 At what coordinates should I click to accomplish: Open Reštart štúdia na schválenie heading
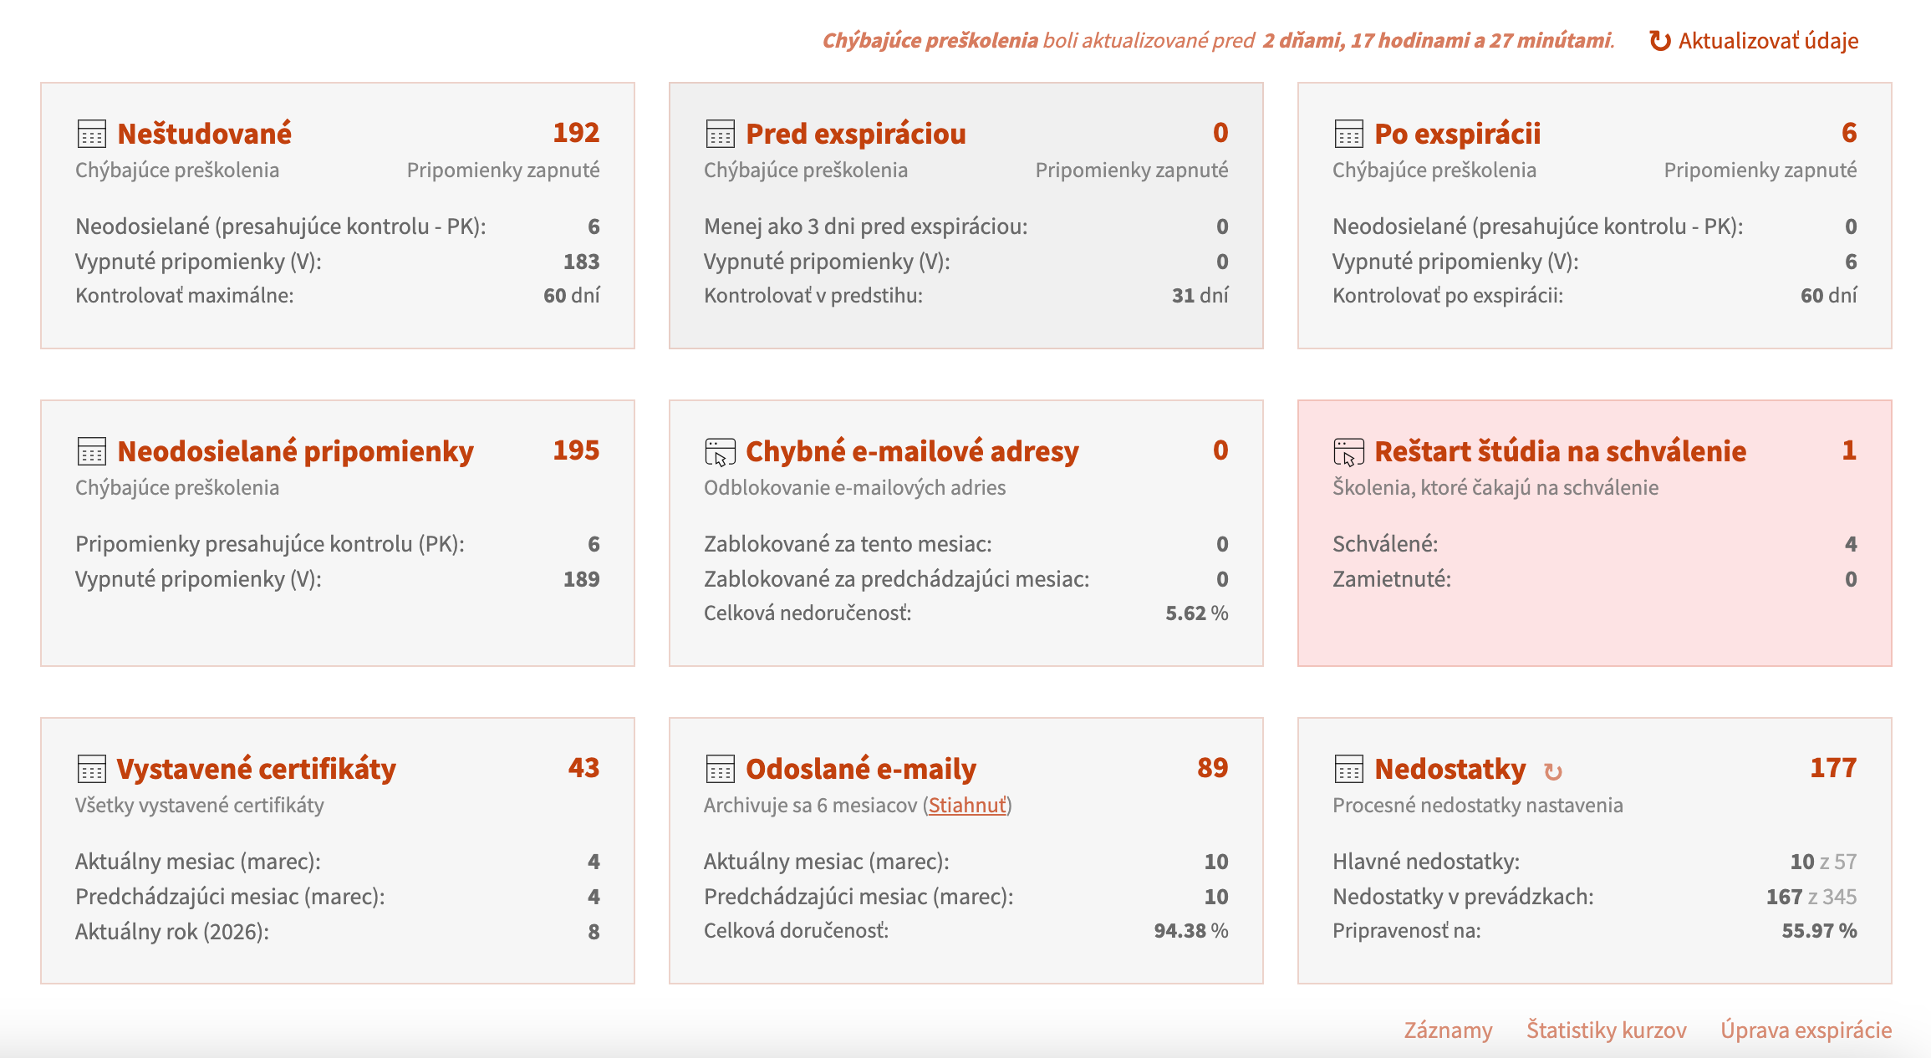point(1560,451)
